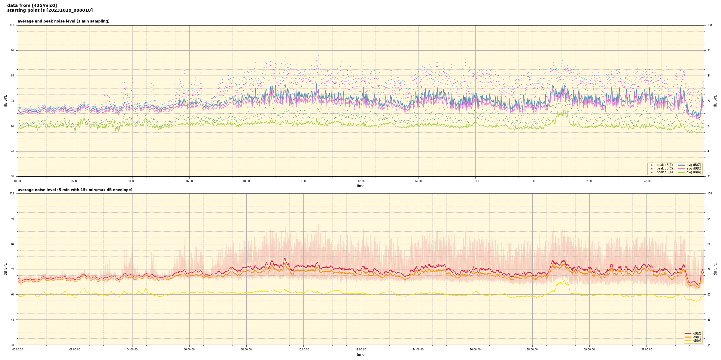Click the 'data from [425/mic0]' header text
Image resolution: width=721 pixels, height=360 pixels.
point(32,5)
